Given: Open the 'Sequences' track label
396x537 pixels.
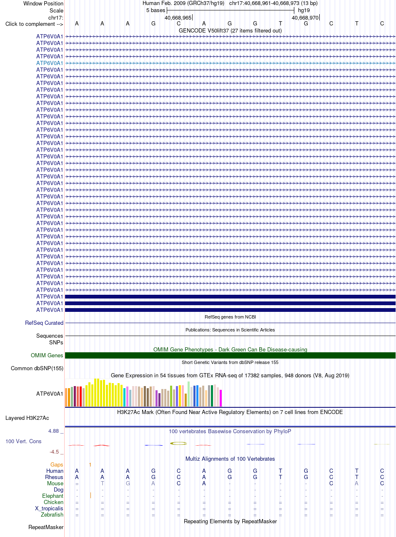Looking at the screenshot, I should pyautogui.click(x=50, y=336).
